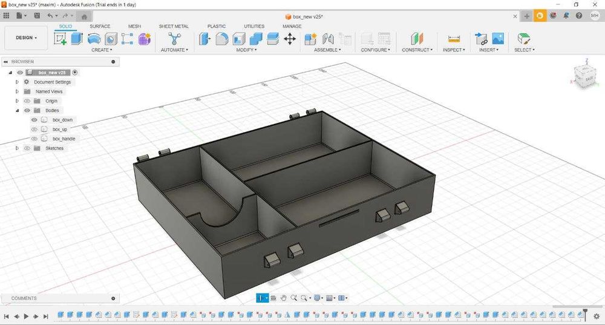Click the Save icon in top bar
The width and height of the screenshot is (605, 325).
click(x=37, y=16)
